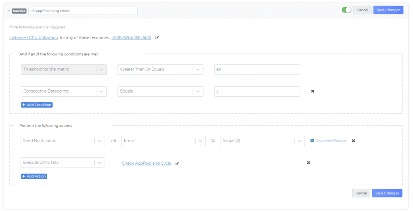Toggle the rule active switch
Viewport: 413px width, 211px height.
tap(346, 10)
